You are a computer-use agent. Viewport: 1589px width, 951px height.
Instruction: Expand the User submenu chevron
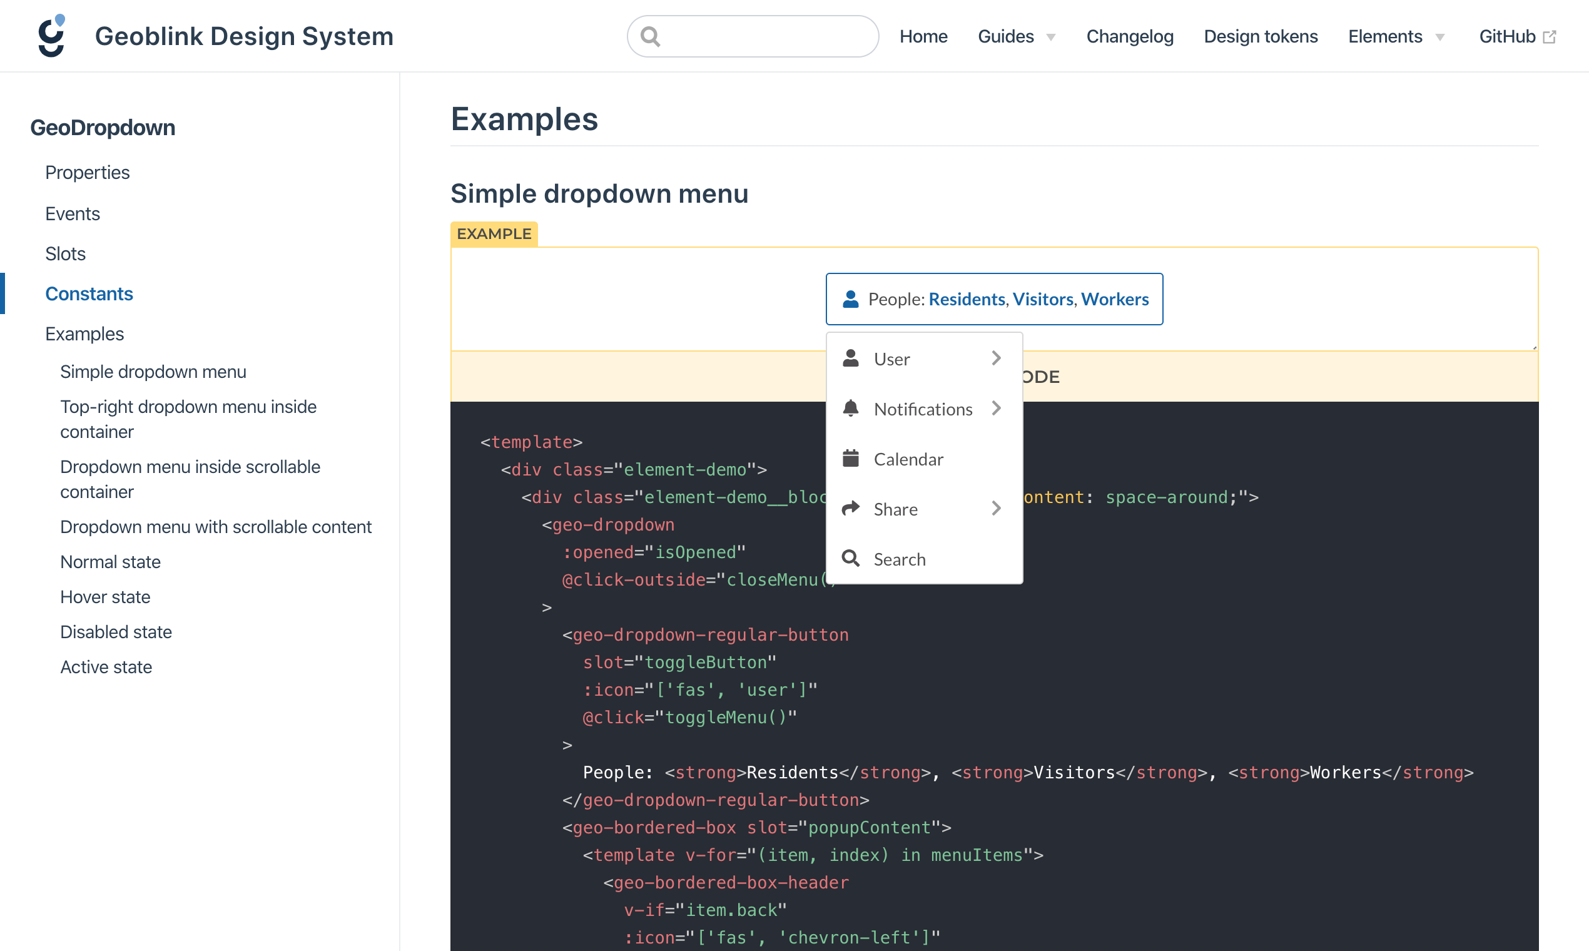pos(995,359)
